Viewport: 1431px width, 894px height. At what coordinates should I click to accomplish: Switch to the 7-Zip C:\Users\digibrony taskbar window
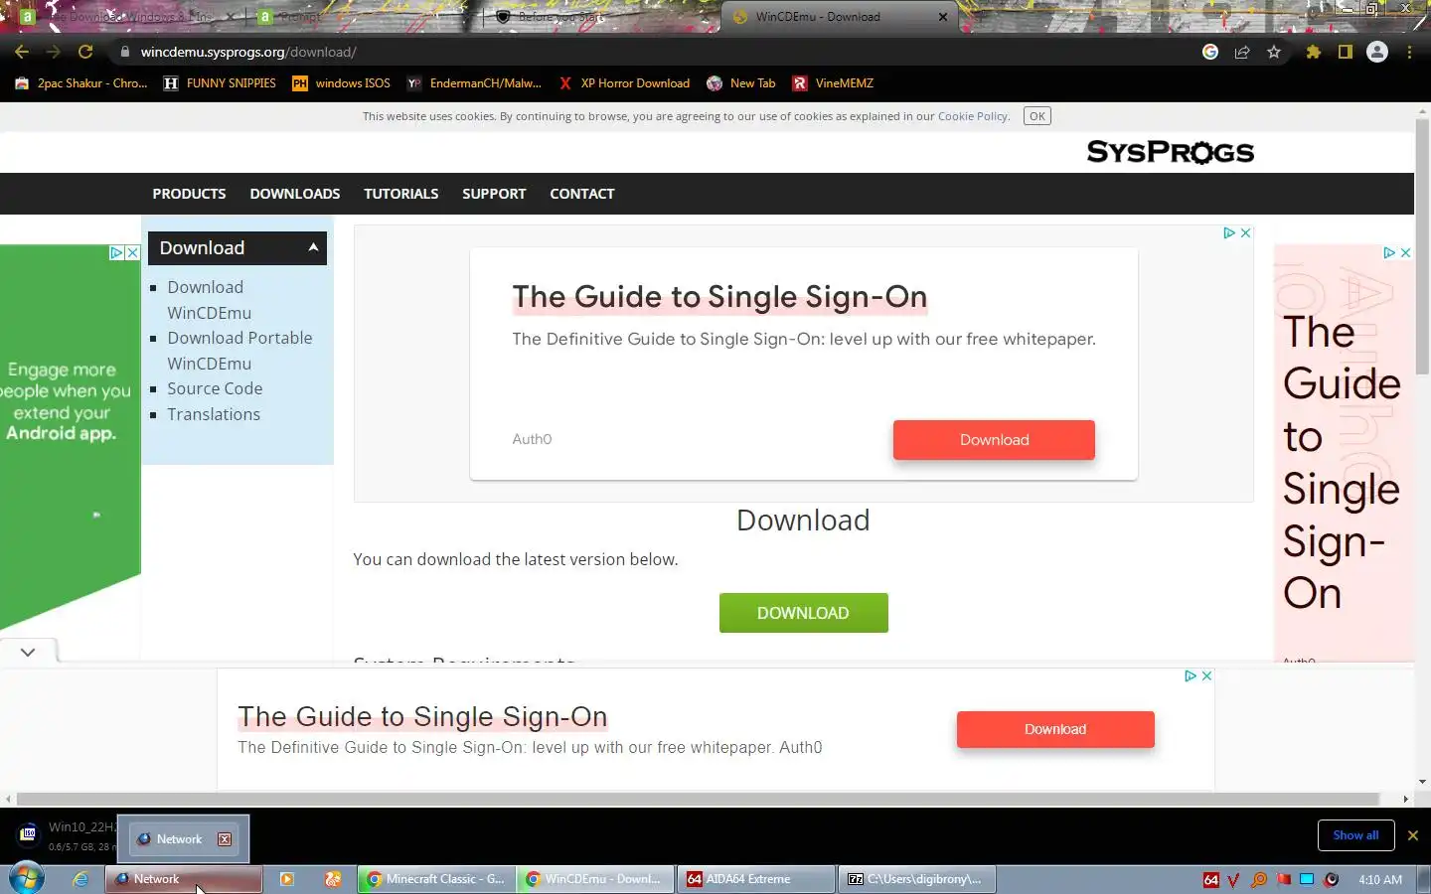915,879
